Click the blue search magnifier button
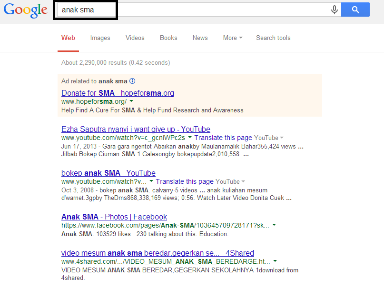Viewport: 384px width, 289px height. 355,10
